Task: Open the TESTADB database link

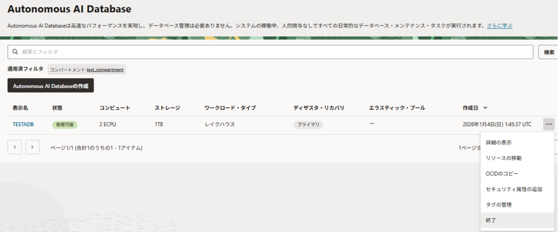Action: pyautogui.click(x=23, y=124)
